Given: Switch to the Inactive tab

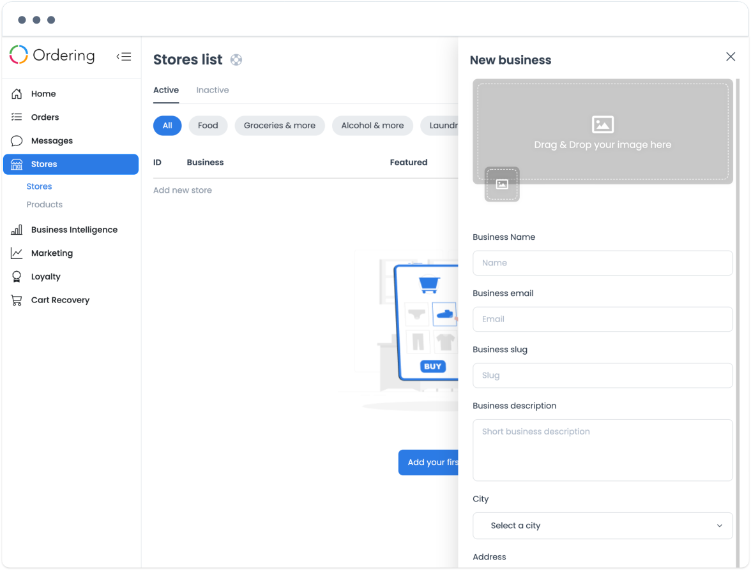Looking at the screenshot, I should tap(213, 90).
